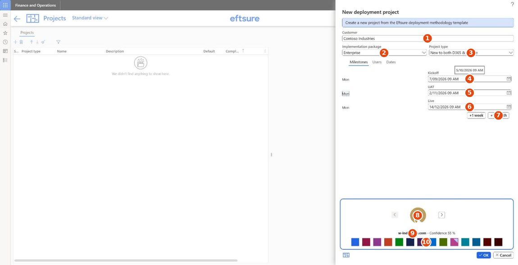Open calendar picker for UAT date
The width and height of the screenshot is (518, 265).
pyautogui.click(x=509, y=93)
